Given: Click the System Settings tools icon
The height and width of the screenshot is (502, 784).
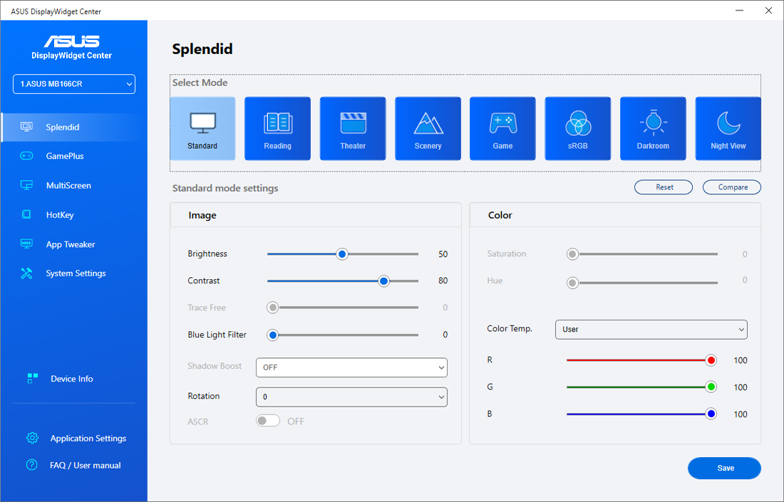Looking at the screenshot, I should [x=26, y=273].
